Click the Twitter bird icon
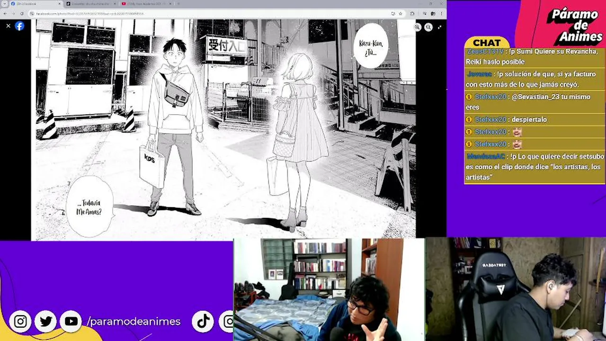 [46, 322]
